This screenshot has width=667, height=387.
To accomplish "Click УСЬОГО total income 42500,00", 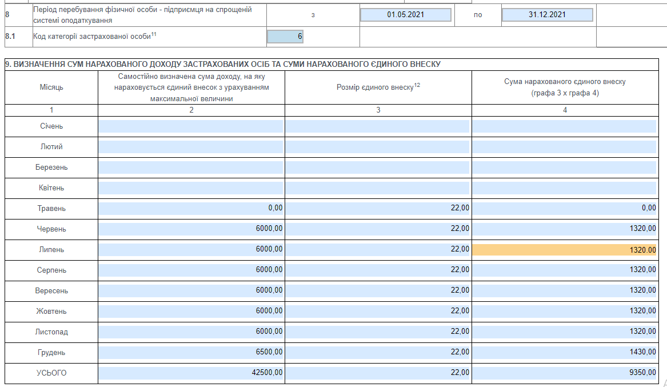I will pos(190,373).
